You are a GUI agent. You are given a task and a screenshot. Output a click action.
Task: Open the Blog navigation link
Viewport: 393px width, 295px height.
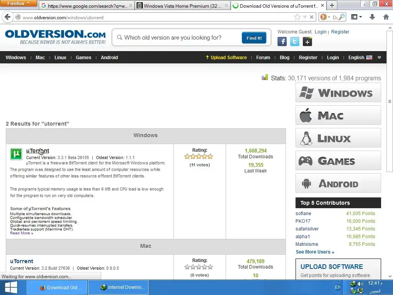tap(284, 58)
